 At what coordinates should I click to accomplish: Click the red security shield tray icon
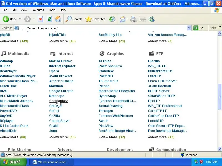pyautogui.click(x=201, y=162)
